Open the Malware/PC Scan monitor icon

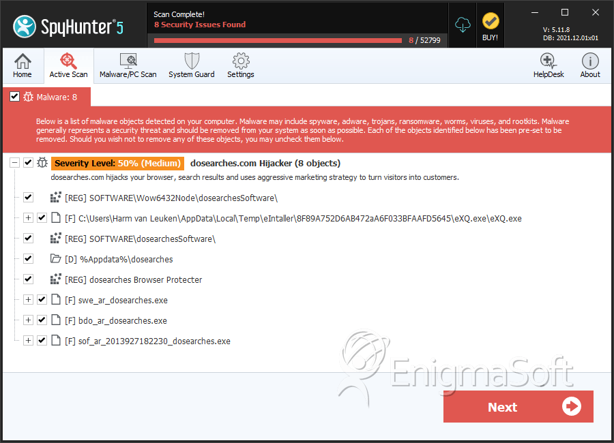click(x=128, y=61)
